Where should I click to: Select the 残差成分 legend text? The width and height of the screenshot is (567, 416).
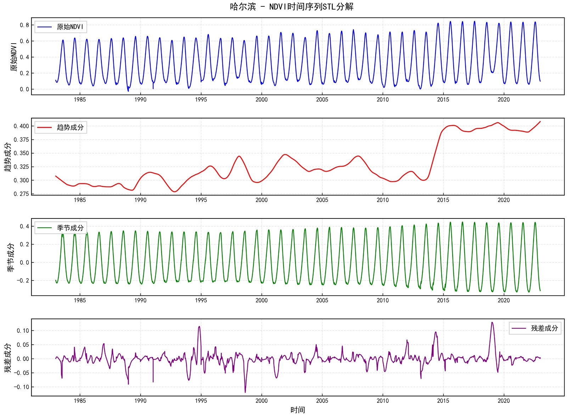click(x=544, y=328)
